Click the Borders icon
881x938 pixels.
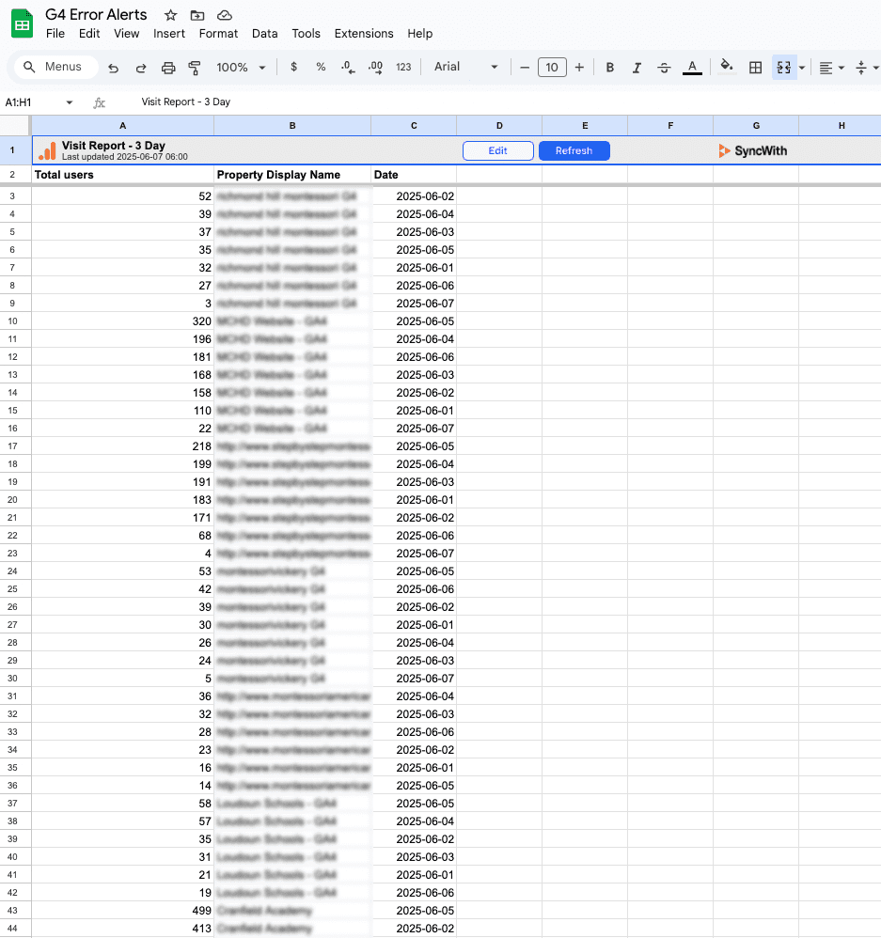tap(756, 67)
